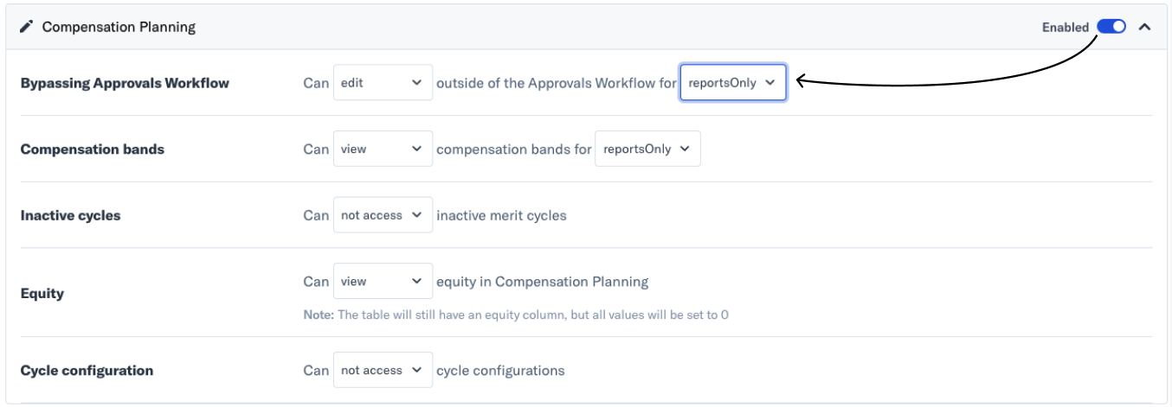Click the Inactive cycles row label

click(70, 216)
